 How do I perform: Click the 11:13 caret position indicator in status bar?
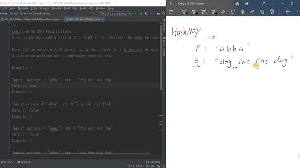tap(131, 166)
